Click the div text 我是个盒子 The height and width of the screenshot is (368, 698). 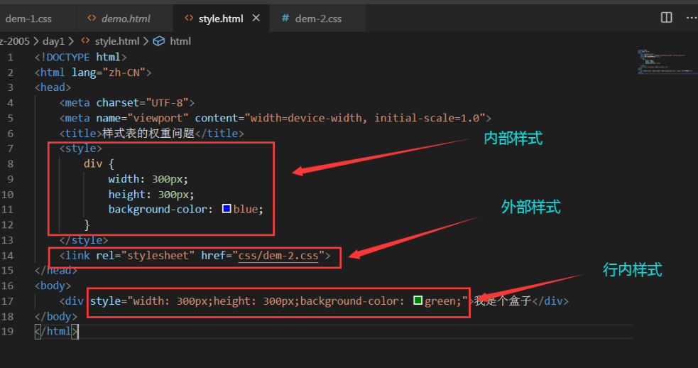[x=503, y=301]
